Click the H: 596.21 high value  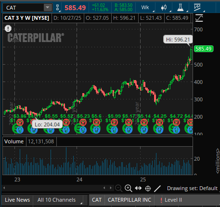124,18
